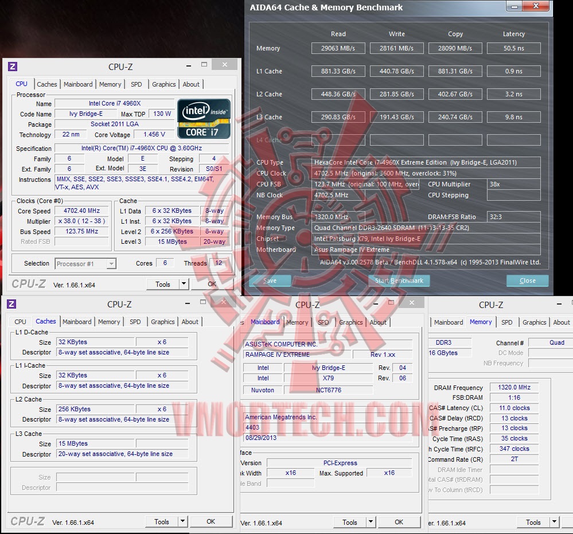The height and width of the screenshot is (534, 573).
Task: Click the RAMPAGE IV EXTREME model field
Action: click(x=298, y=354)
